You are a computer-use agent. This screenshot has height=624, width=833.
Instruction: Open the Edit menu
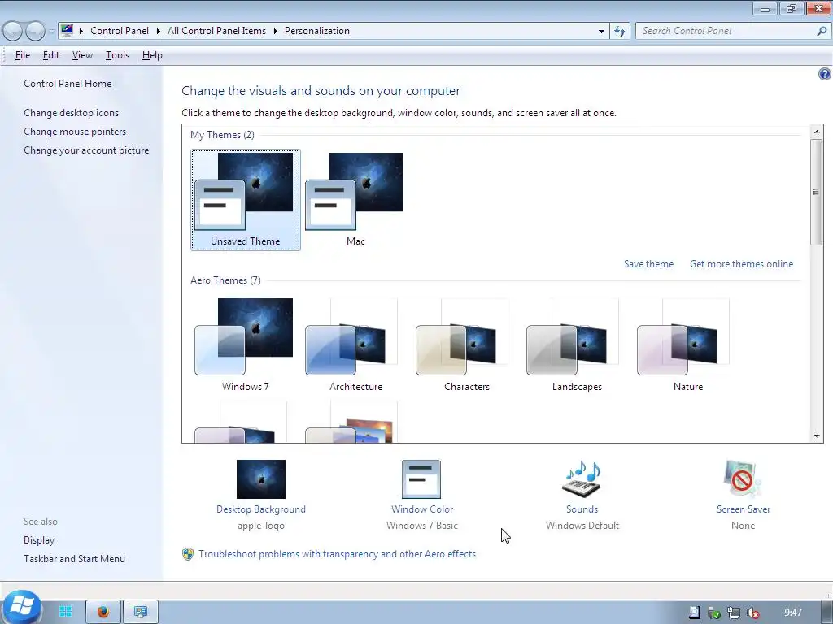(x=51, y=55)
